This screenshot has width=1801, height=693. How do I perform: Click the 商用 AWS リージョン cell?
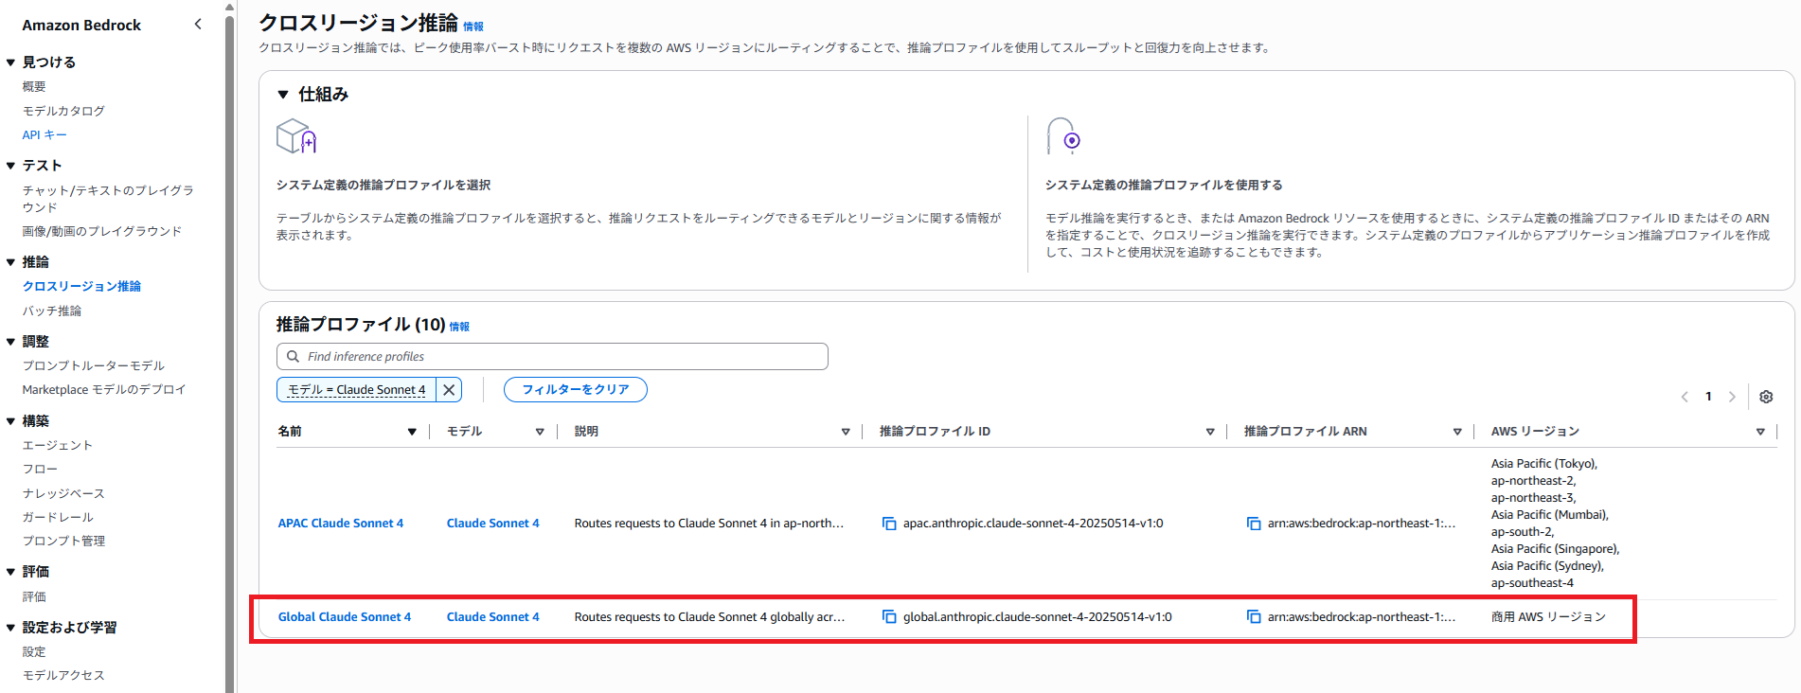(1548, 617)
